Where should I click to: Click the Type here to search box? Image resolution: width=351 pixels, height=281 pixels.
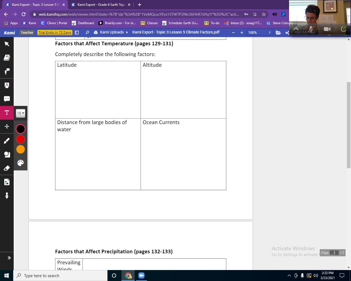(x=60, y=276)
